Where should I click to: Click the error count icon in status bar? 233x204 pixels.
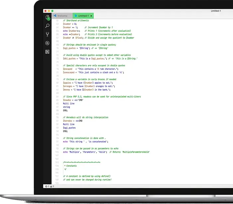(x=46, y=186)
